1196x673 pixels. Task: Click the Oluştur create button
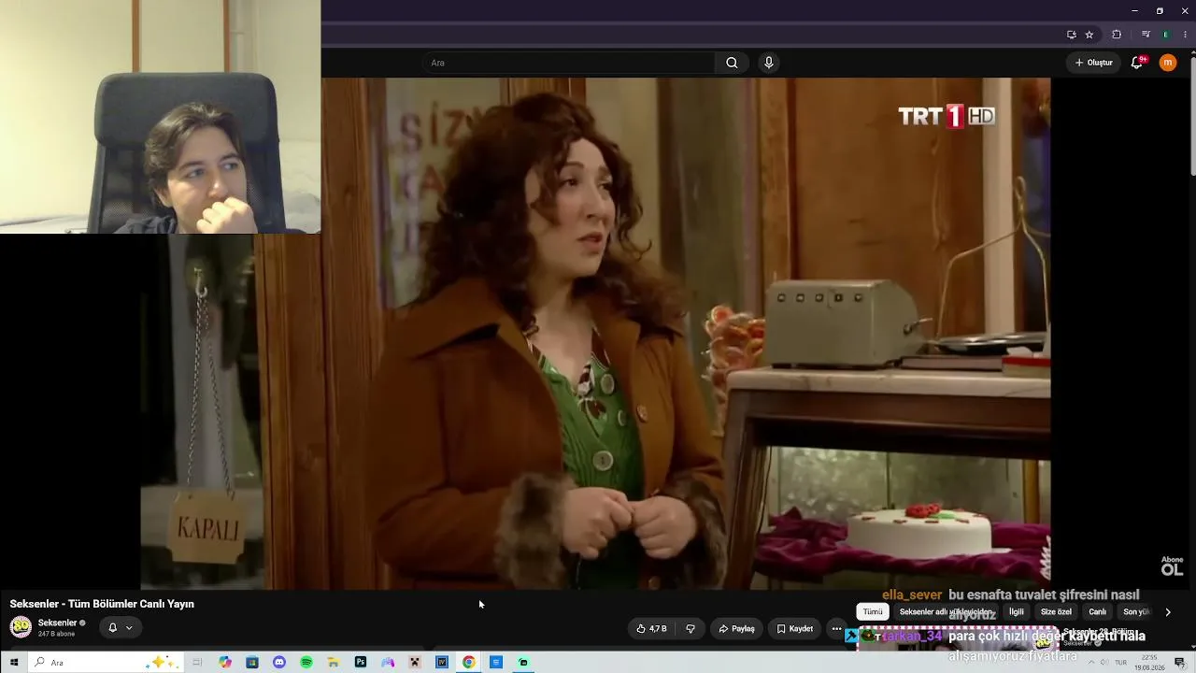coord(1093,63)
